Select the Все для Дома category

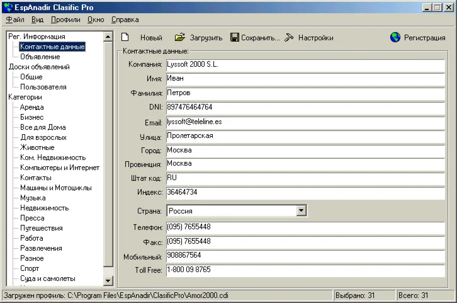point(43,127)
